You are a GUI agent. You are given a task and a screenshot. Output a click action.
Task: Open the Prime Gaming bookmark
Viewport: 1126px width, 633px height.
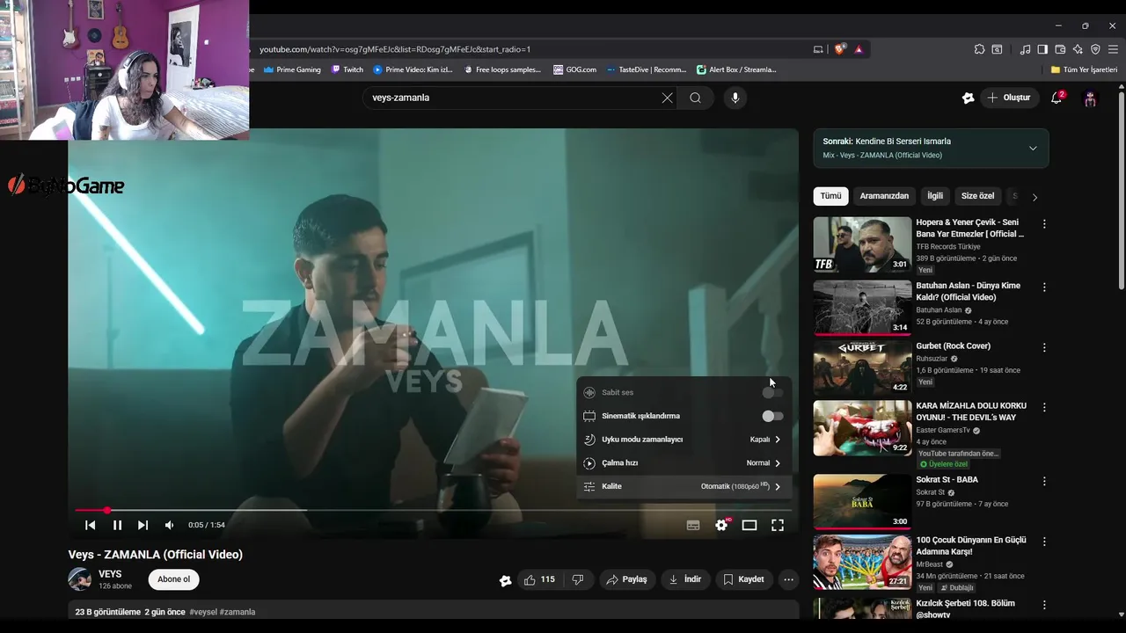pos(292,69)
